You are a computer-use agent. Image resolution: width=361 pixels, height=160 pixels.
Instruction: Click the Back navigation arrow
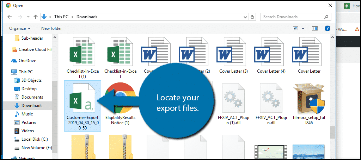(x=10, y=17)
